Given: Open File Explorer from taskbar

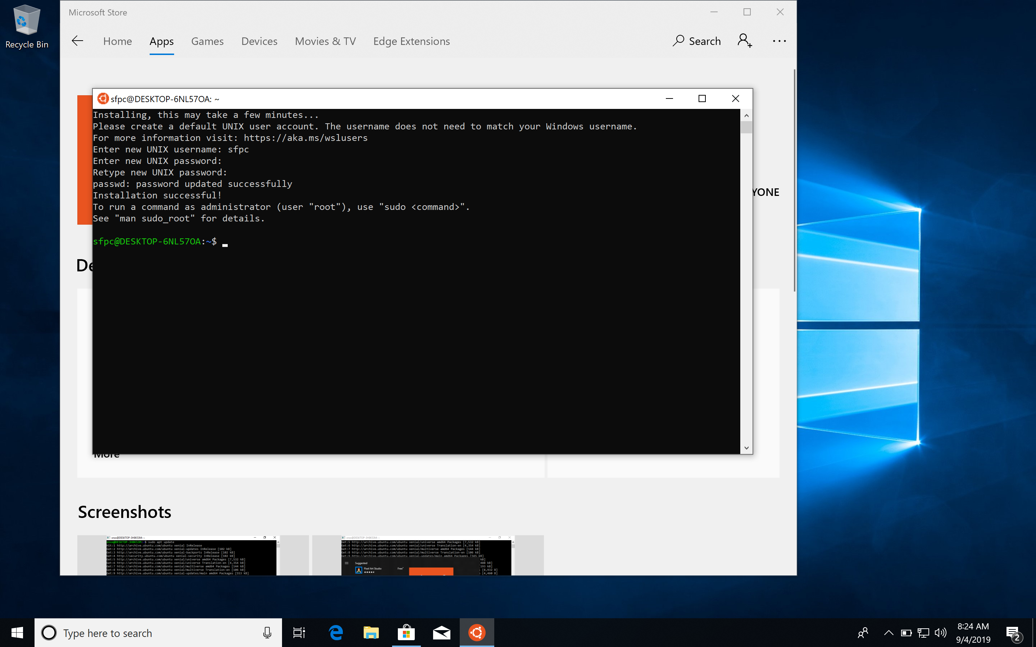Looking at the screenshot, I should coord(371,633).
